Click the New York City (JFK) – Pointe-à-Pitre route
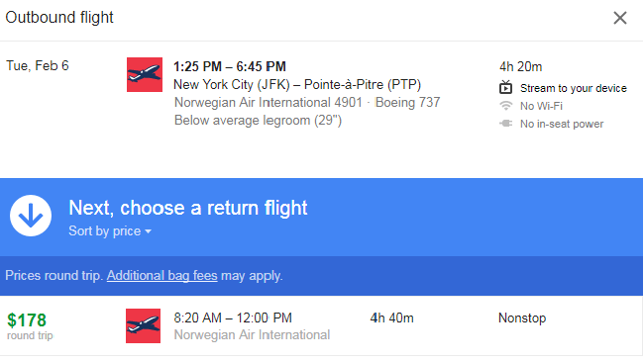644x363 pixels. pos(297,84)
